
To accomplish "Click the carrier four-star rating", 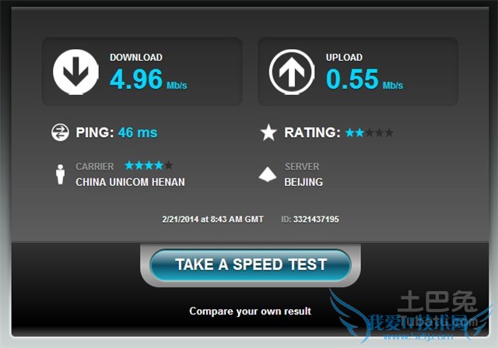I will point(149,165).
